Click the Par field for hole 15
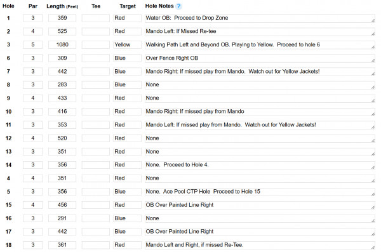This screenshot has width=381, height=252. pos(33,205)
